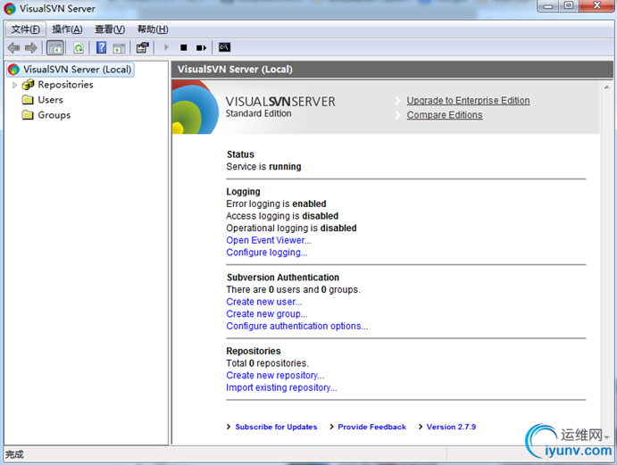Click the VisualSVN logo in title bar
The width and height of the screenshot is (617, 465).
point(10,9)
